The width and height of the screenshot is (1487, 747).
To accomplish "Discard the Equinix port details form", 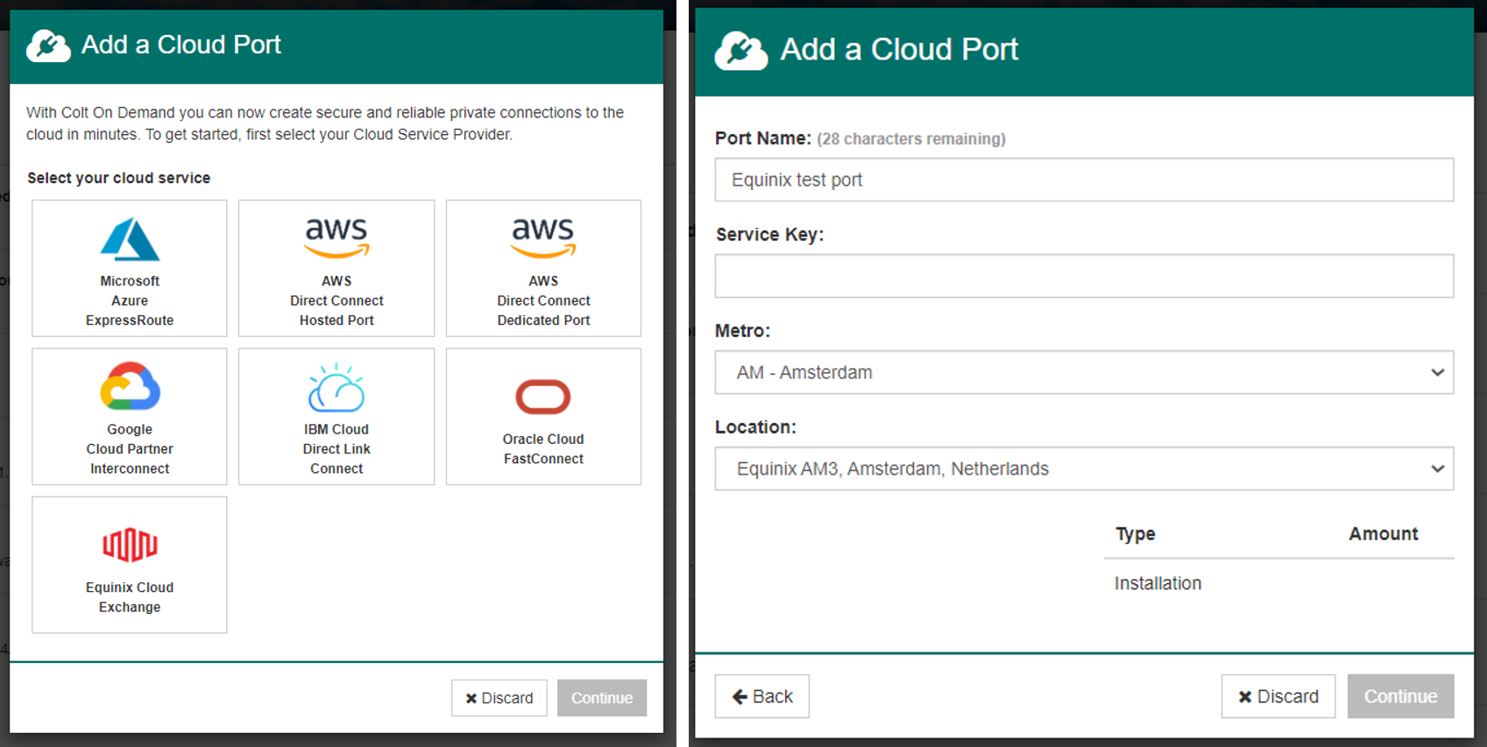I will click(x=1278, y=696).
